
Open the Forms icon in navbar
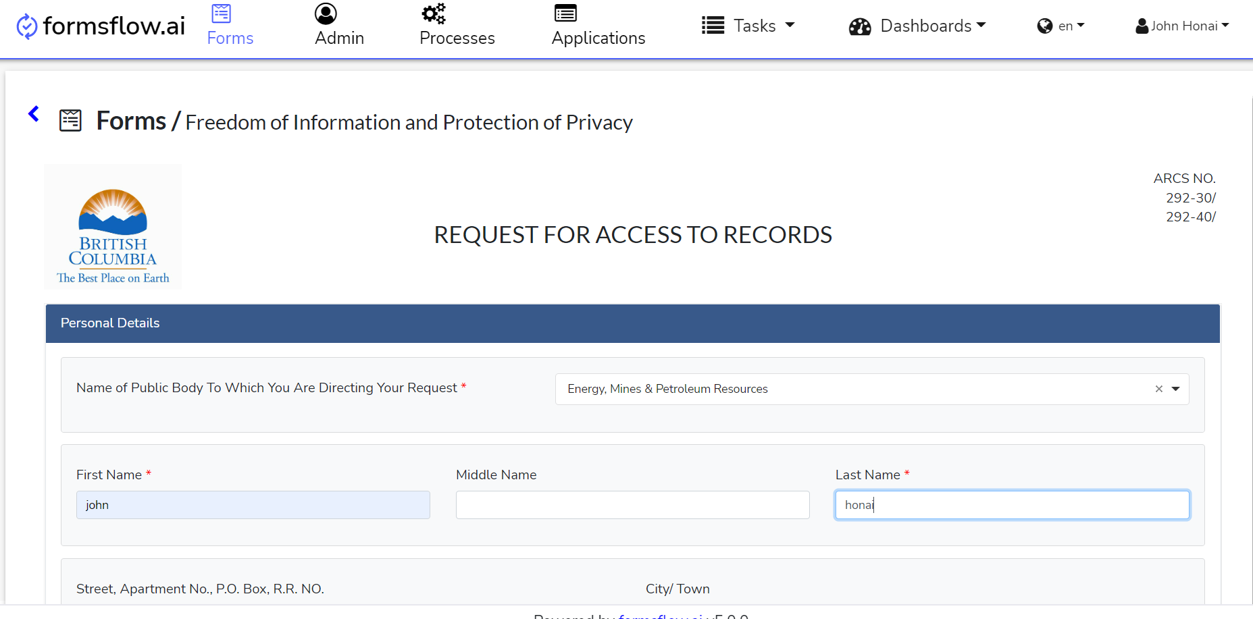[x=222, y=14]
